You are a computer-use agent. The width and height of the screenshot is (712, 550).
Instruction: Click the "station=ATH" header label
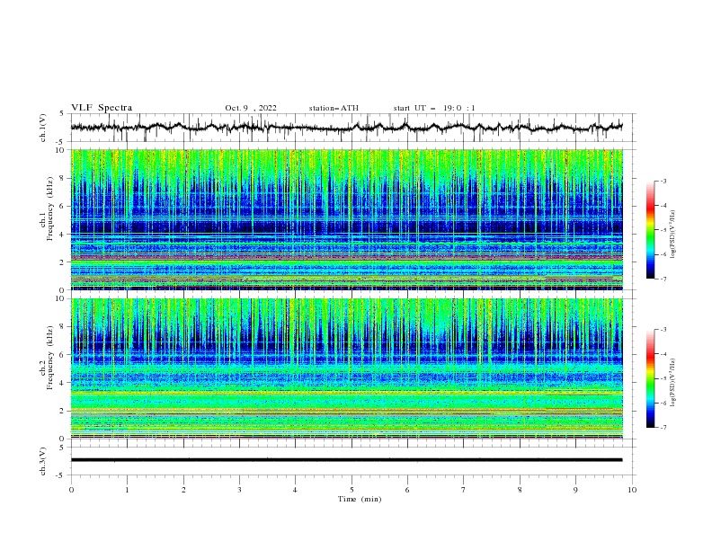pyautogui.click(x=334, y=108)
